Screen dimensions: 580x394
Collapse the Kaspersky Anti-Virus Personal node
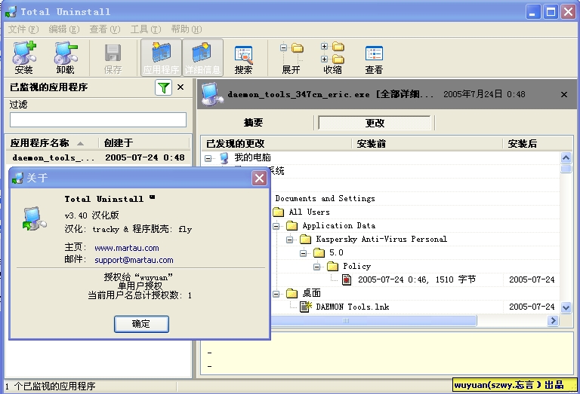(x=290, y=240)
